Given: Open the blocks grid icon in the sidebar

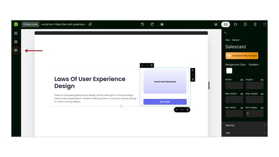Looking at the screenshot, I should pos(16,42).
